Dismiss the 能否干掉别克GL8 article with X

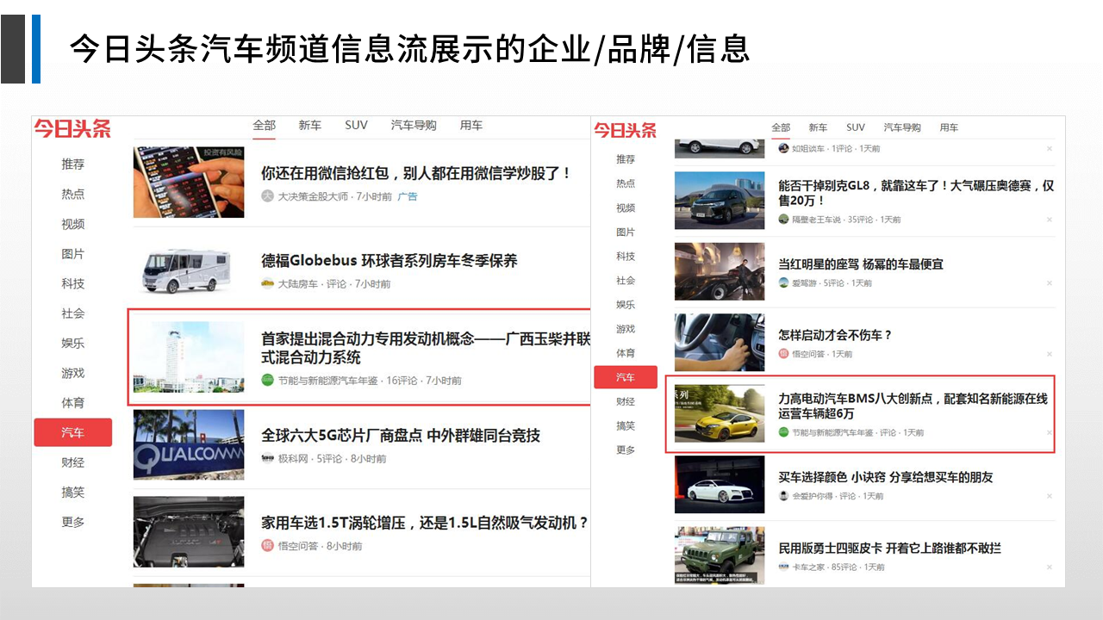1049,220
